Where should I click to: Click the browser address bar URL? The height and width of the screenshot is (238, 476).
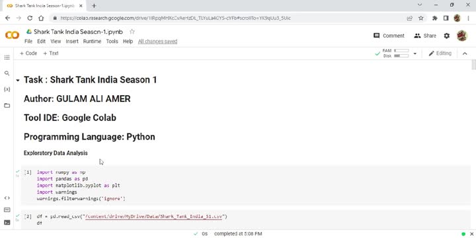click(175, 19)
